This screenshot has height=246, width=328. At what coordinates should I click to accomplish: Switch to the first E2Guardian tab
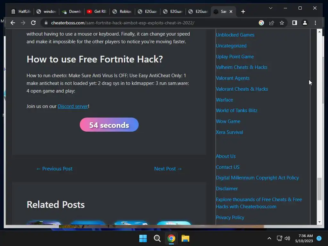[147, 12]
